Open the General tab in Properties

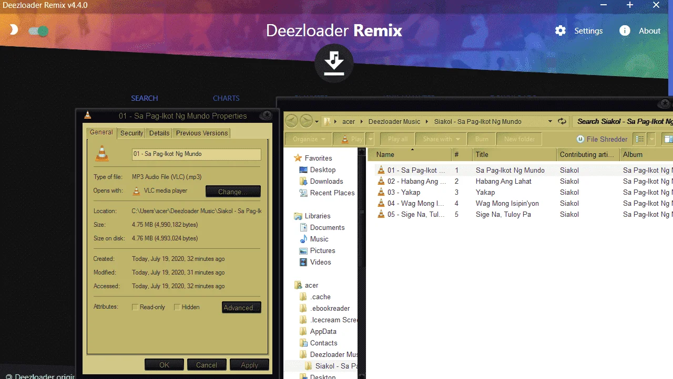[x=101, y=132]
